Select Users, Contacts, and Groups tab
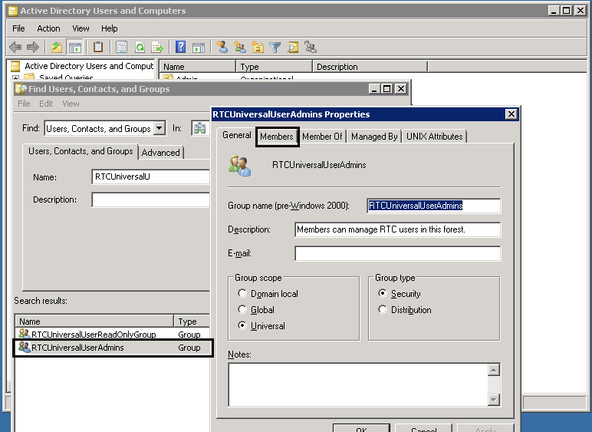592x432 pixels. coord(81,151)
